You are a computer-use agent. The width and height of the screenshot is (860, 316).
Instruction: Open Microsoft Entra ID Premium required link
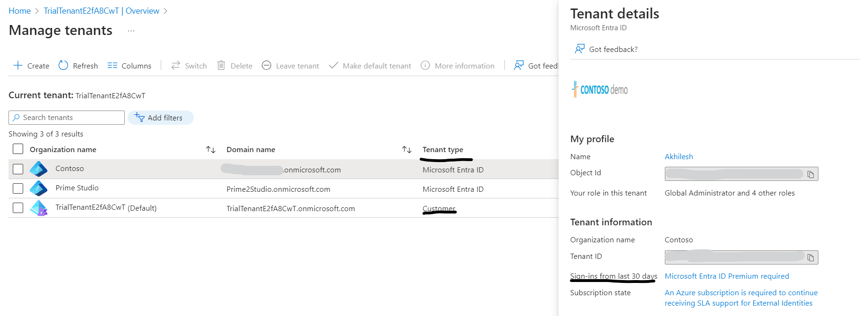click(727, 276)
